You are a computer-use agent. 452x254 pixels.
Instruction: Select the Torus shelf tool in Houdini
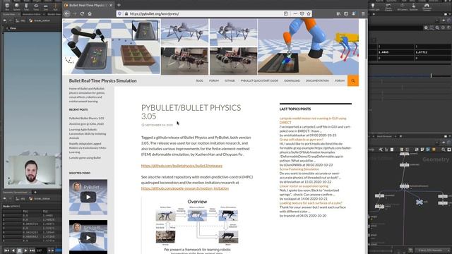(36, 6)
